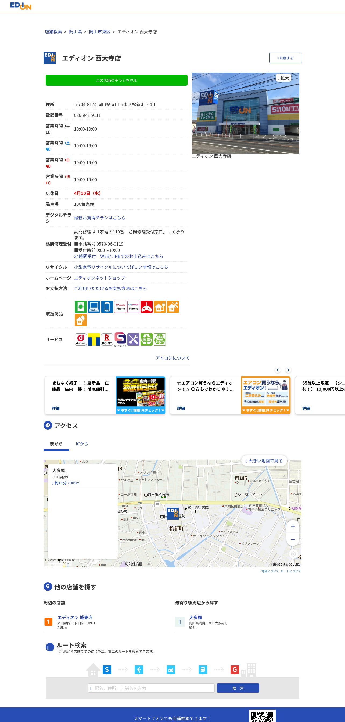The height and width of the screenshot is (722, 345).
Task: Click the laptop computer product icon
Action: pos(94,307)
